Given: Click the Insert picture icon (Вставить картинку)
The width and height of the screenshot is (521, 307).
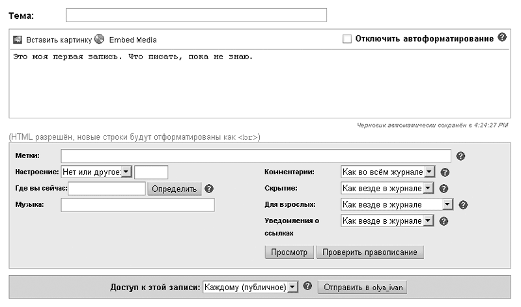Looking at the screenshot, I should (x=18, y=40).
